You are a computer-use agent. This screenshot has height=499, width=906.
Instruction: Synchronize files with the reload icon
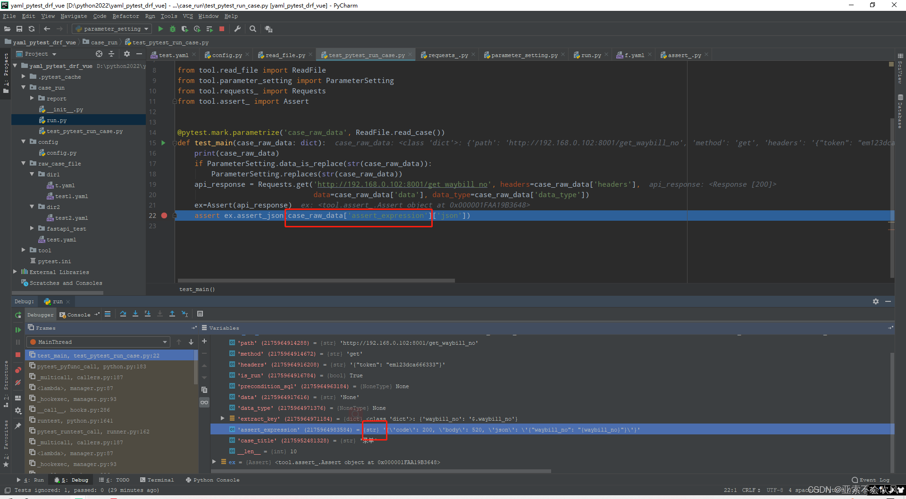pos(32,29)
